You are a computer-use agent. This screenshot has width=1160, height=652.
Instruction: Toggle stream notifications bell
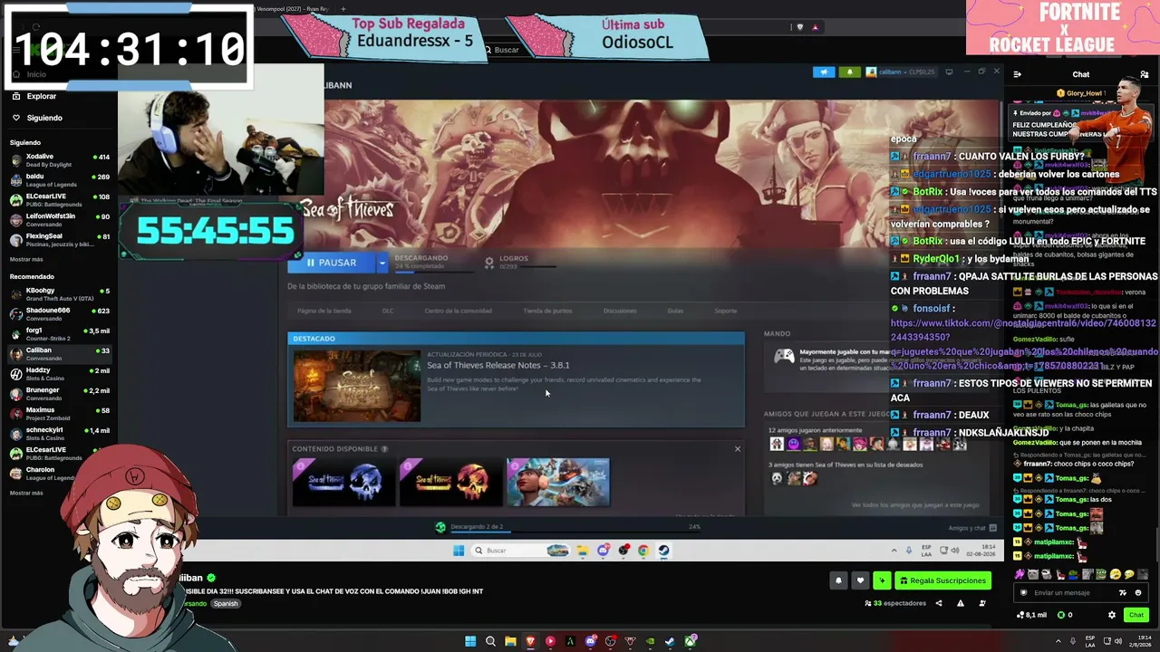(838, 580)
